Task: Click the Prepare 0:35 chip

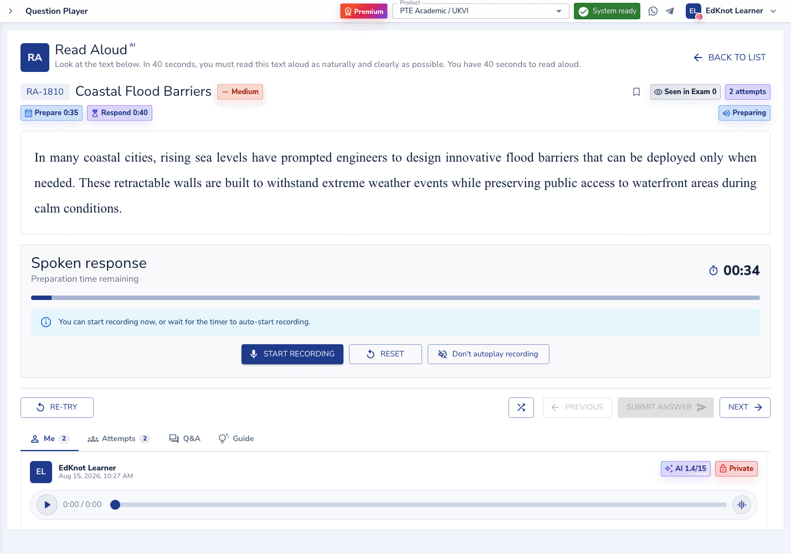Action: point(52,113)
